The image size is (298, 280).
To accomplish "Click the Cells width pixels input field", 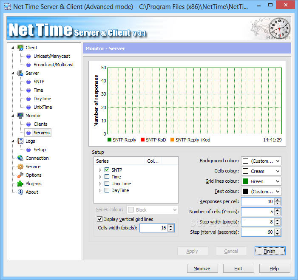I will [x=154, y=228].
